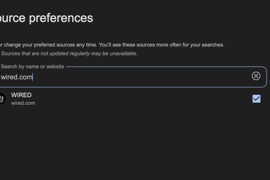Toggle WIRED as a preferred source
This screenshot has width=270, height=180.
point(256,99)
